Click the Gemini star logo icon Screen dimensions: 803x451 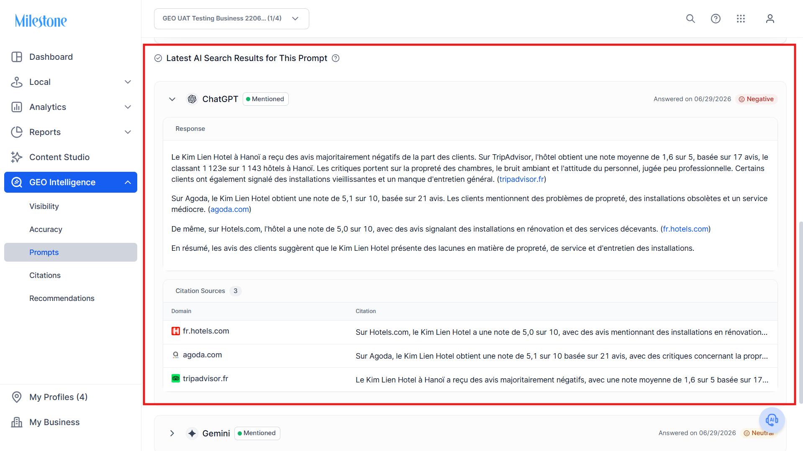[x=192, y=433]
